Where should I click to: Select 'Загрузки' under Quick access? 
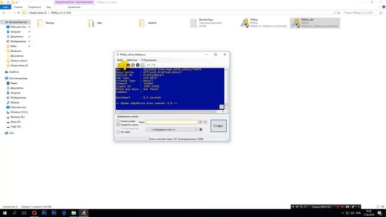tap(16, 32)
